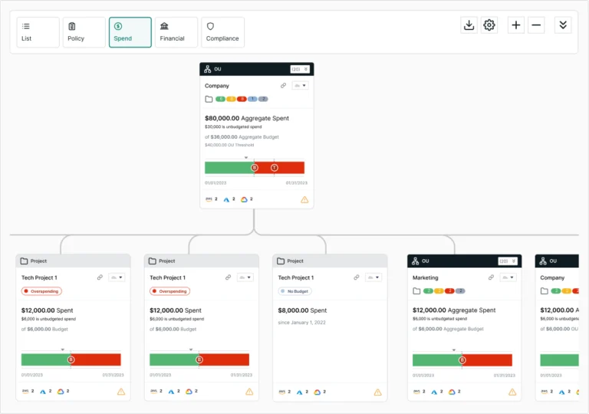Click the T threshold marker on the spend bar

coord(275,168)
